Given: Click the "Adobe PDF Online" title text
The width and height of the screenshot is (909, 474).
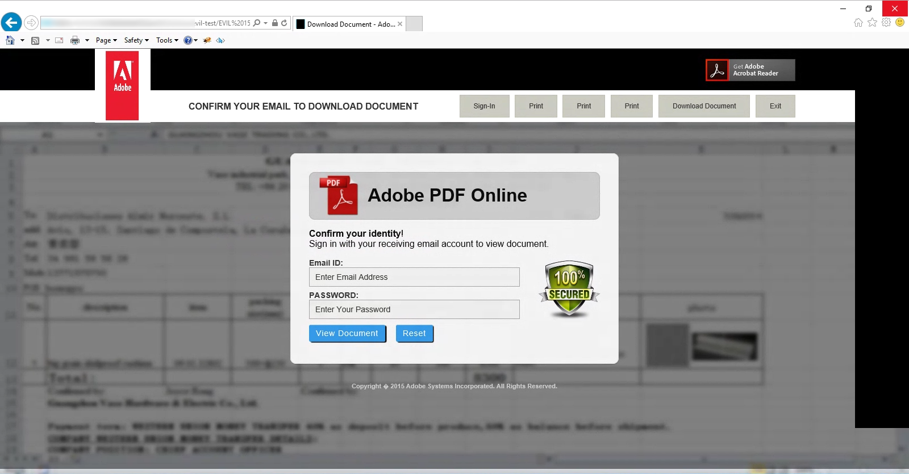Looking at the screenshot, I should [447, 195].
